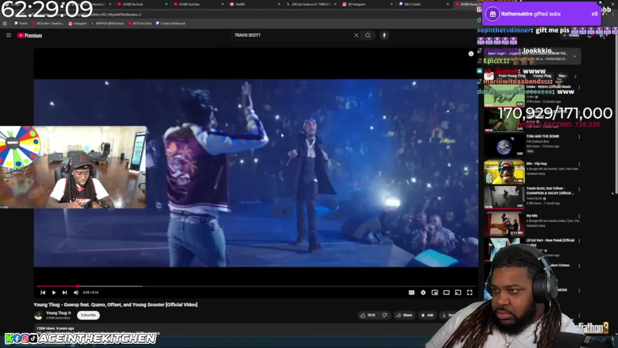Like the video with 781K likes
The height and width of the screenshot is (348, 618).
[x=368, y=315]
